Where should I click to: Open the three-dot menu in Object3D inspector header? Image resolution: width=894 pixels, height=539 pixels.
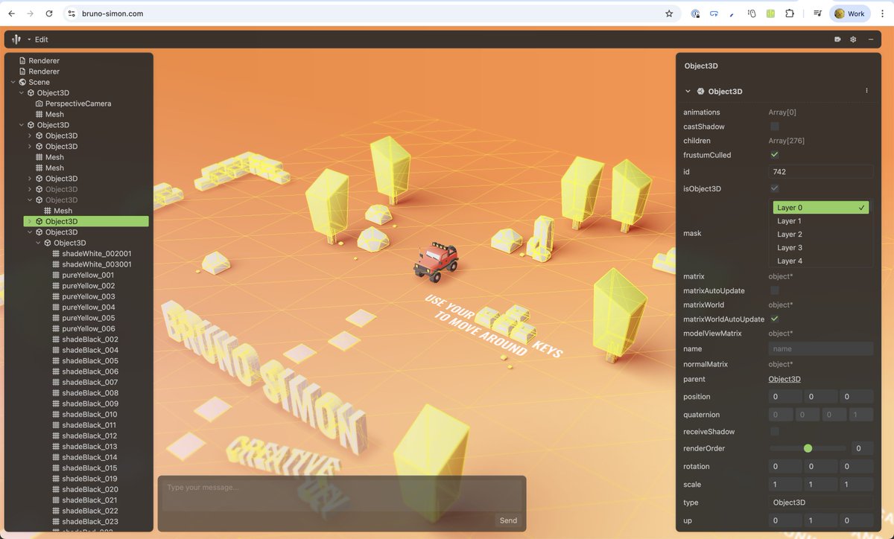click(x=866, y=91)
